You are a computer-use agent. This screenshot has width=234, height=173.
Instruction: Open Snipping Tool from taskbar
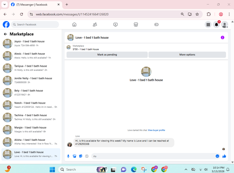point(144,169)
